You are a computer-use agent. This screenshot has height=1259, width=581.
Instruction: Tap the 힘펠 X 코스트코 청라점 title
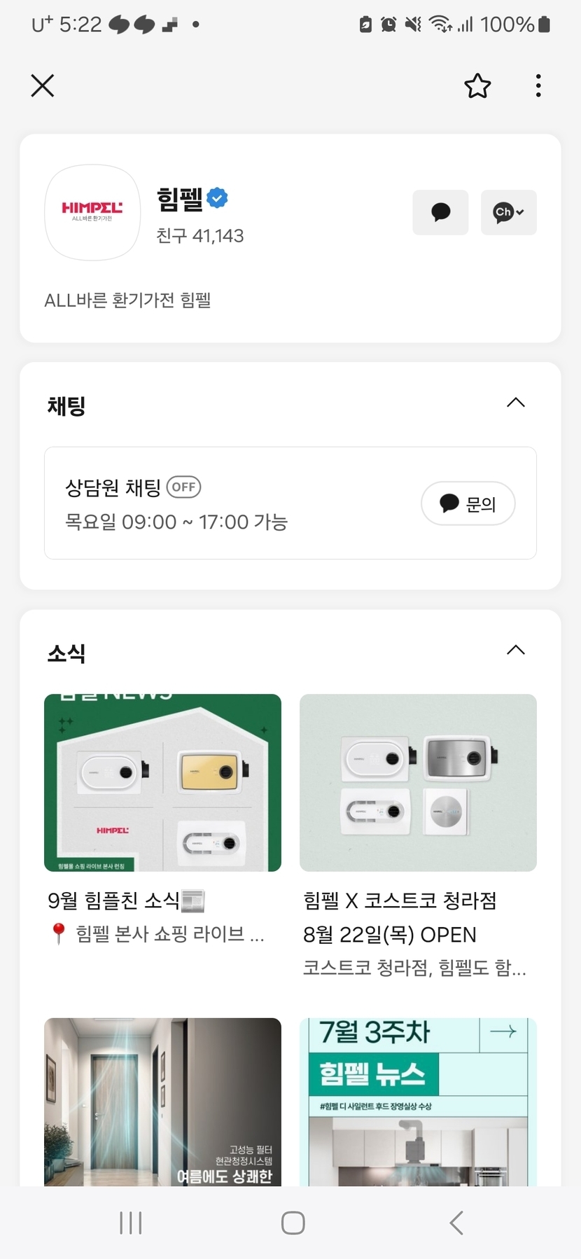(x=400, y=900)
